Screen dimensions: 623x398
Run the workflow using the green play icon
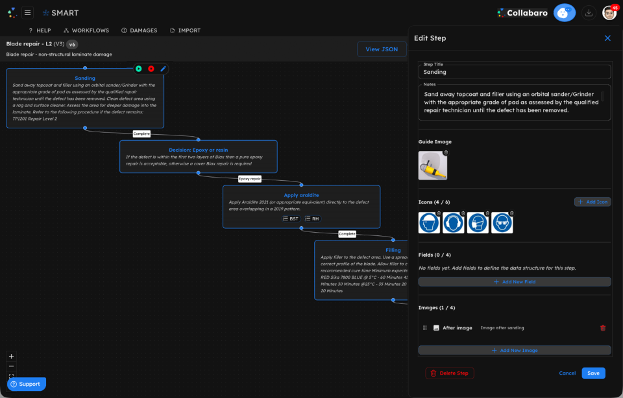coord(139,69)
